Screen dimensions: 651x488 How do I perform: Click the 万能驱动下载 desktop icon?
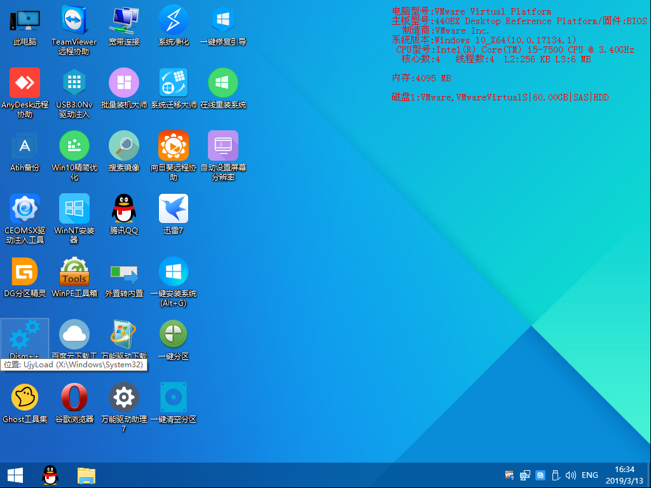[x=124, y=334]
